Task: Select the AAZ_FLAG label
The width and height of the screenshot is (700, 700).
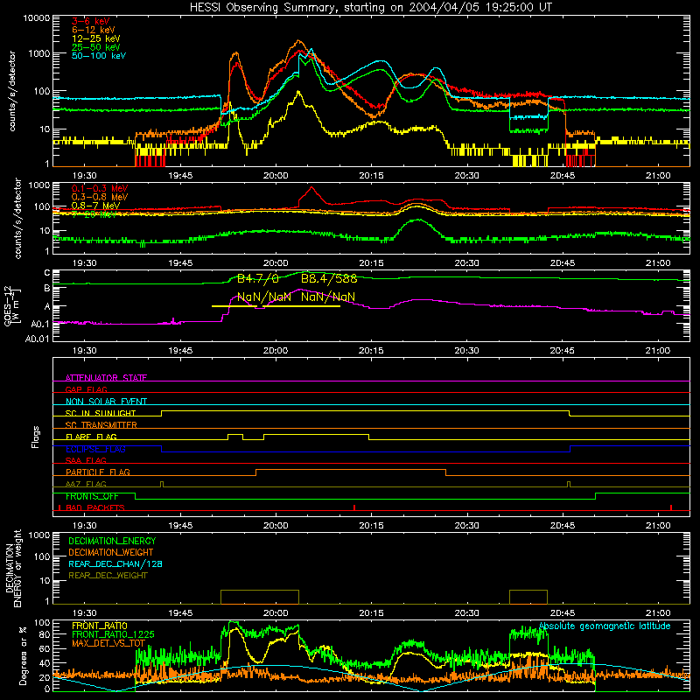Action: pos(86,484)
